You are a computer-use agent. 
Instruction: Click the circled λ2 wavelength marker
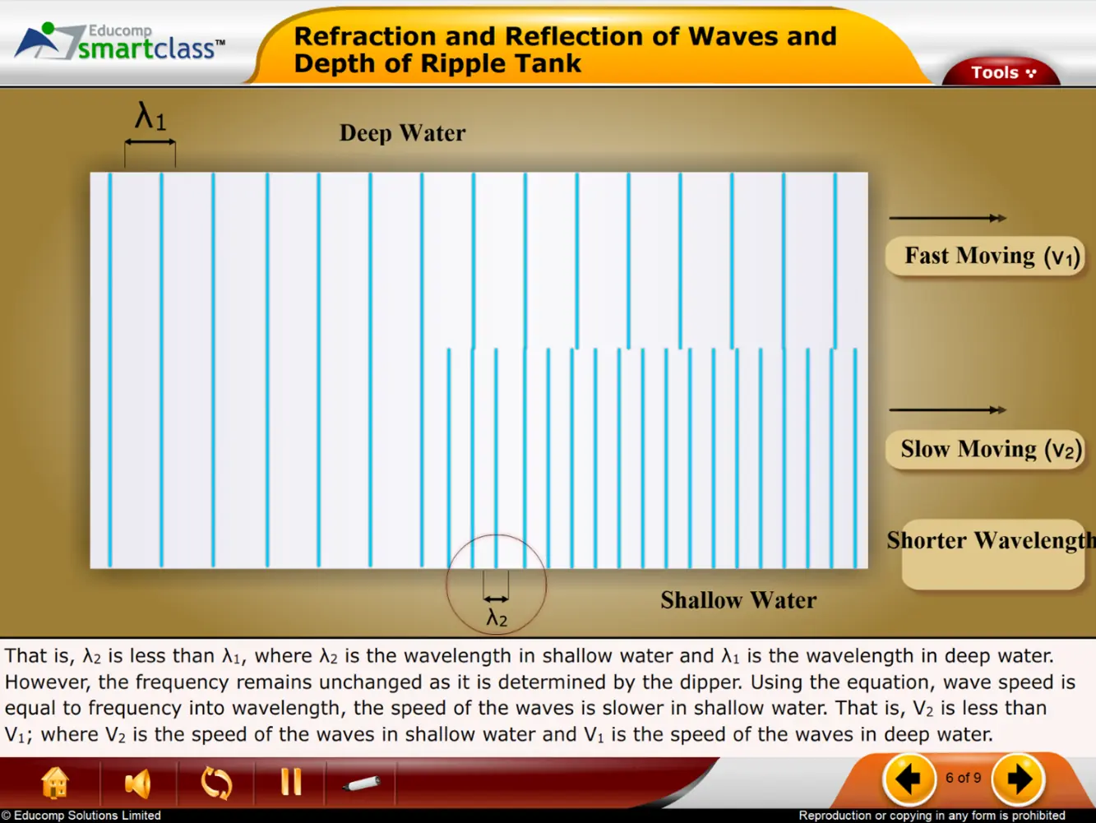tap(496, 584)
